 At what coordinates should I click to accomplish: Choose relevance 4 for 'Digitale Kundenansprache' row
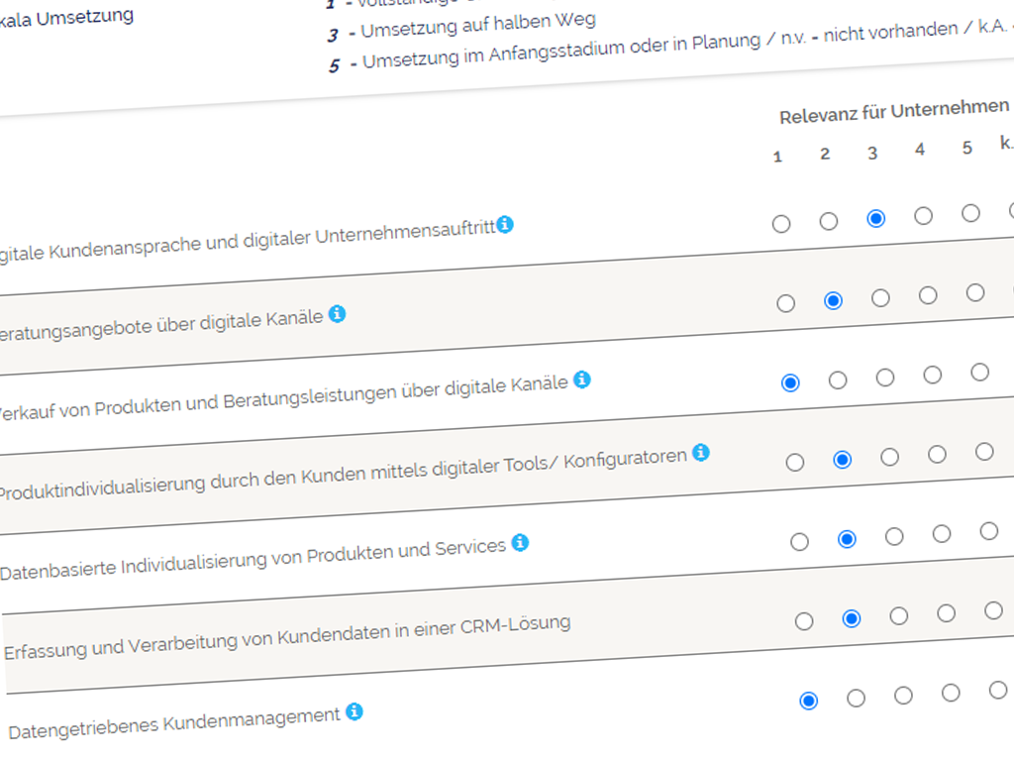[x=923, y=215]
